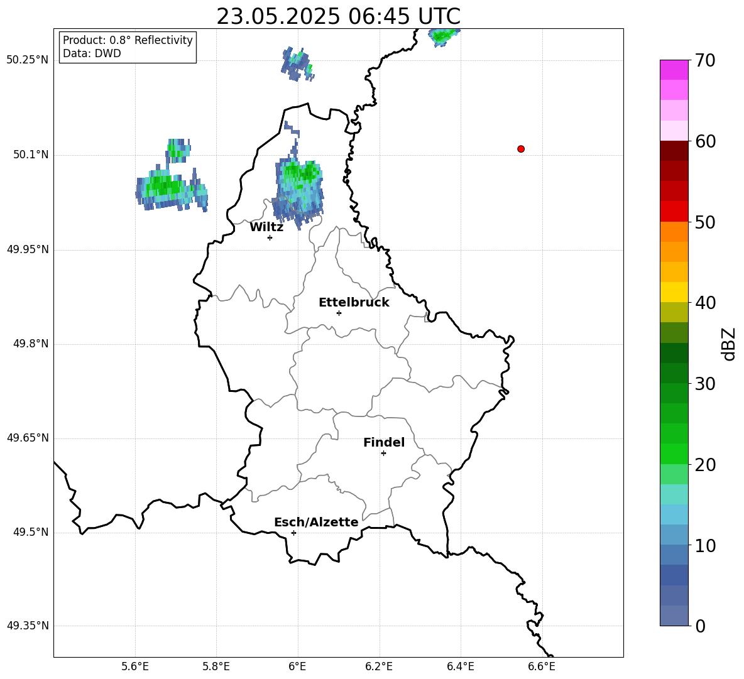Screen dimensions: 744x679
Task: Click the Wiltz station cross marker
Action: click(x=270, y=237)
